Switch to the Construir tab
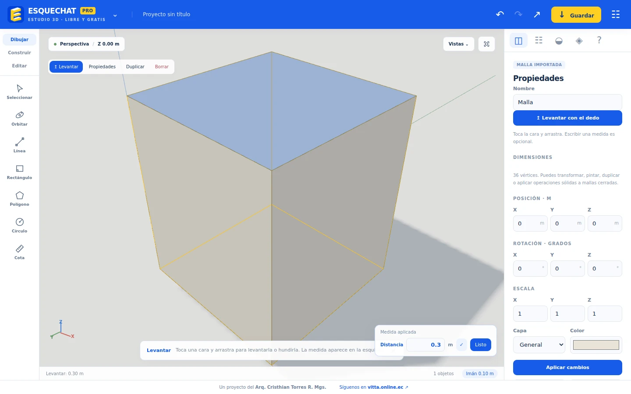This screenshot has width=631, height=394. tap(19, 53)
